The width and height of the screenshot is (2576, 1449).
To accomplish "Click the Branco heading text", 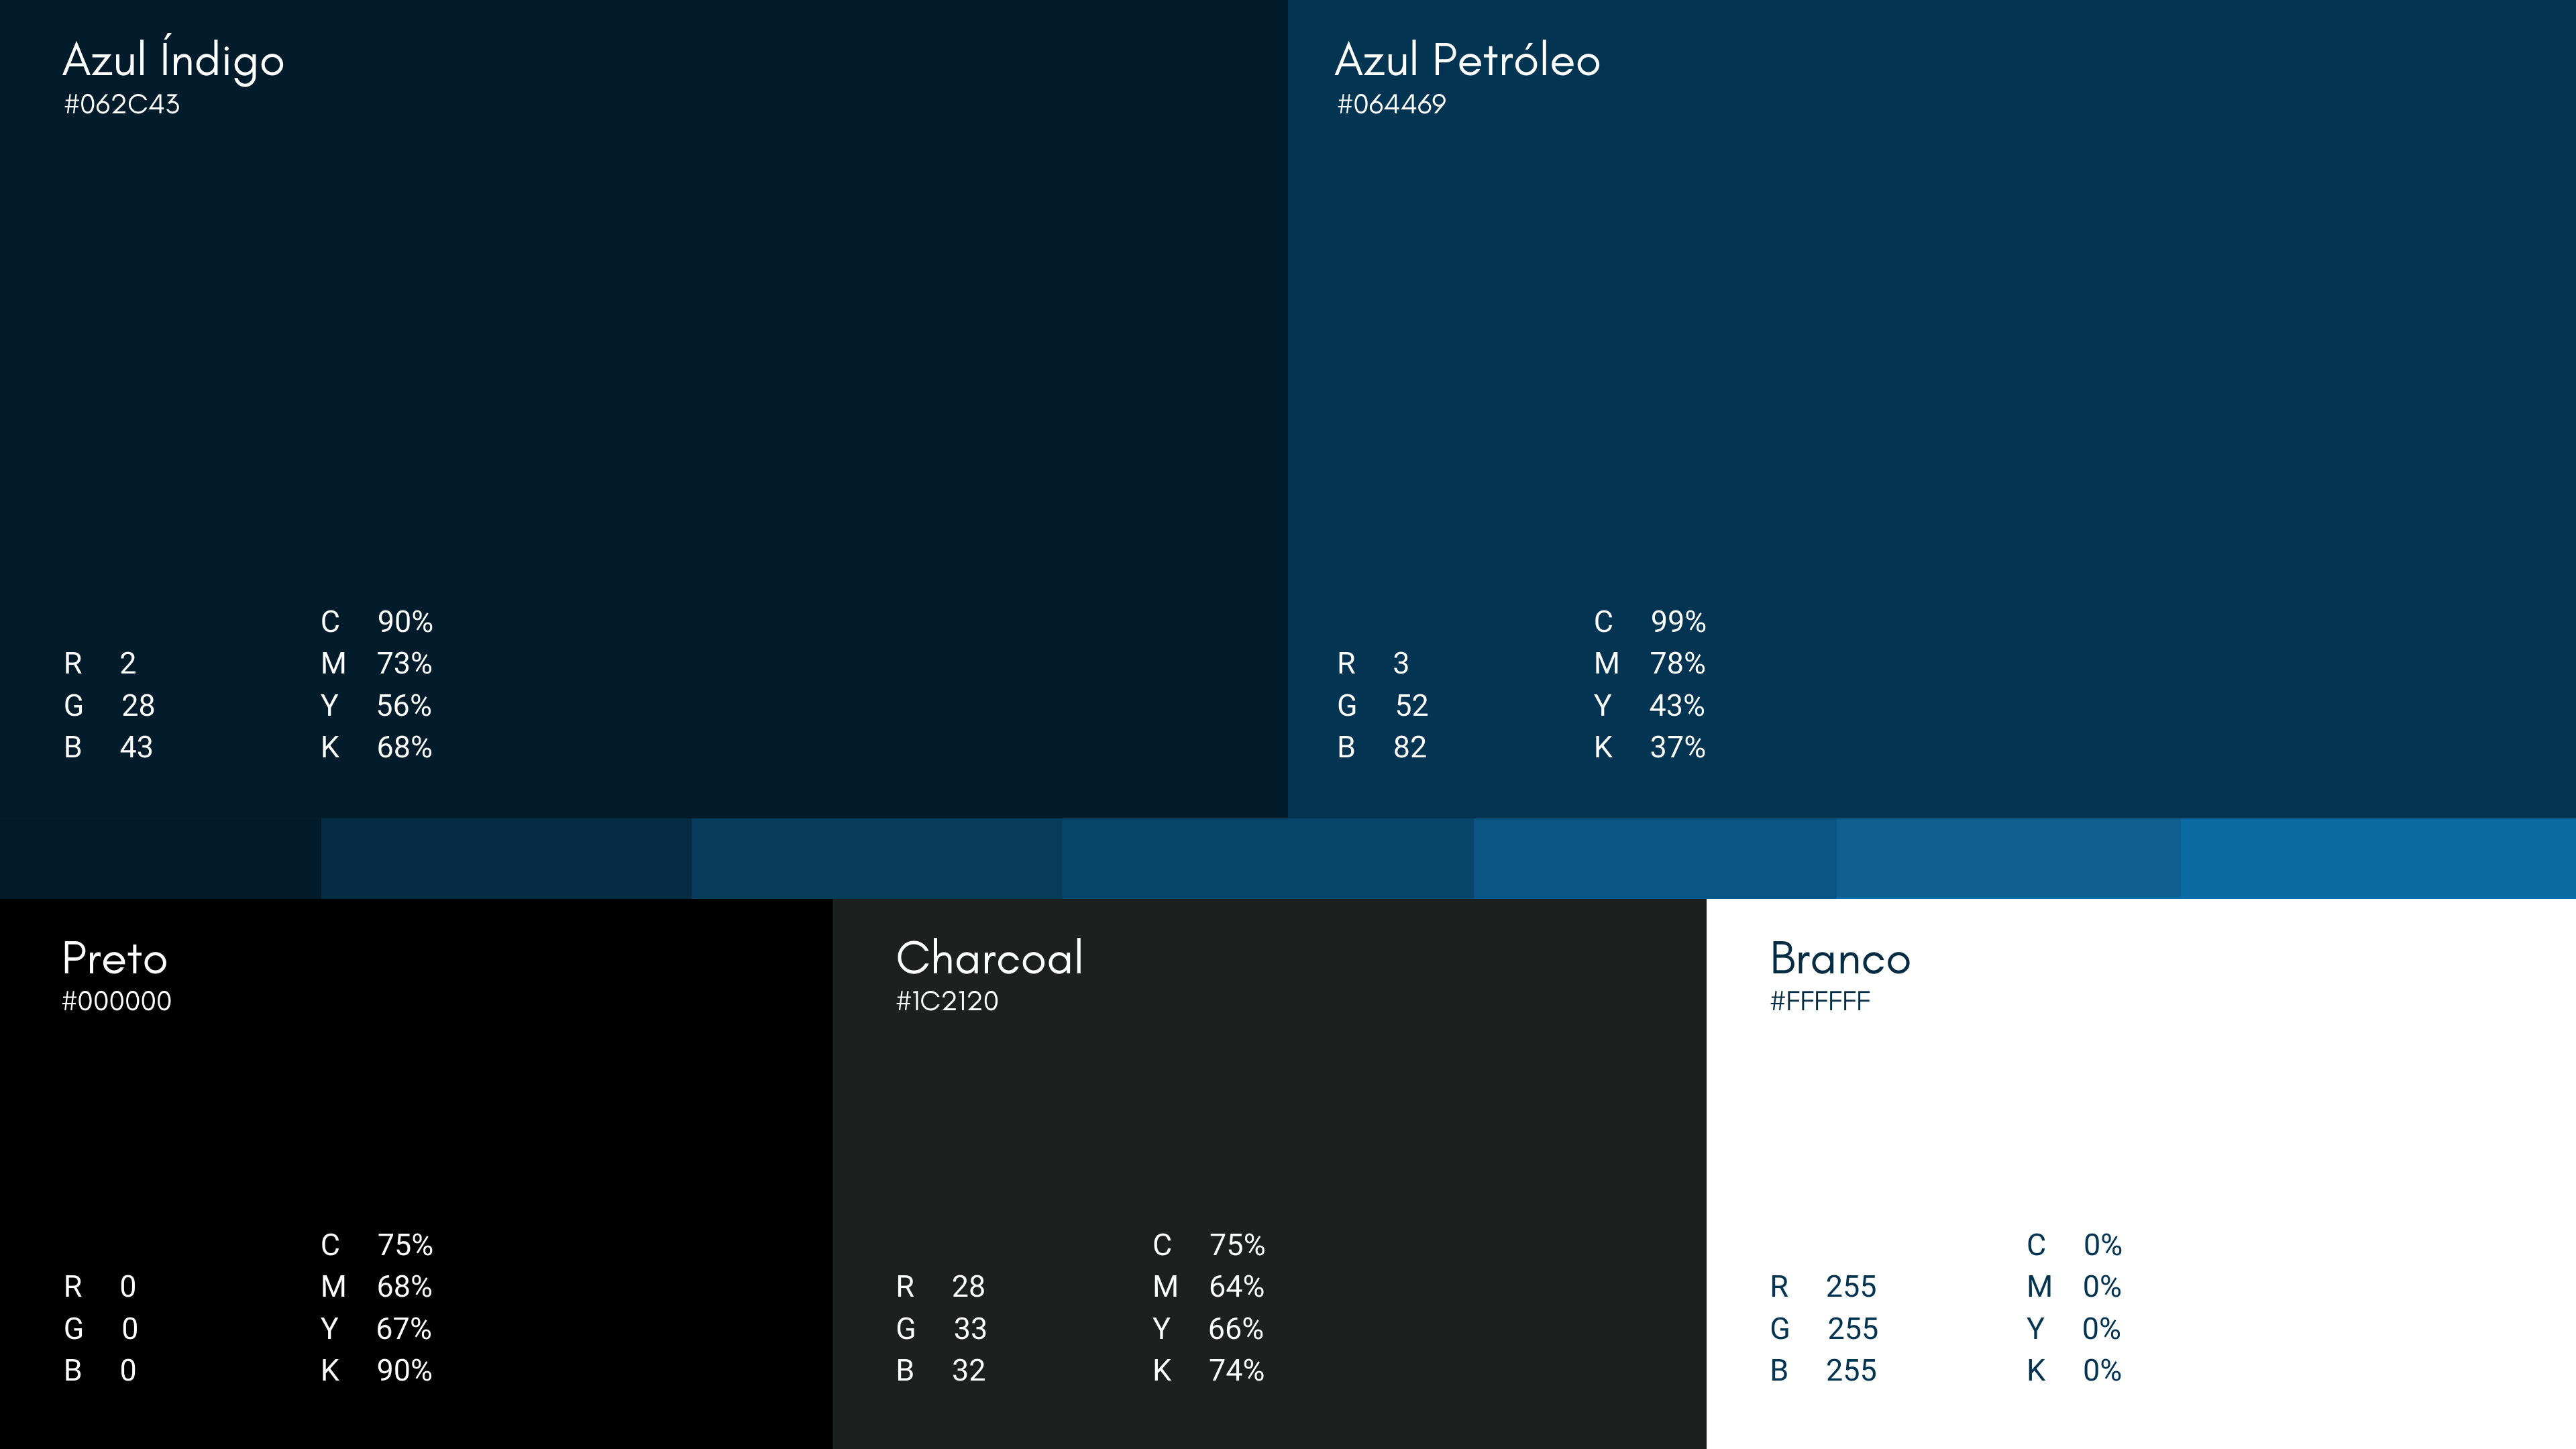I will coord(1840,959).
